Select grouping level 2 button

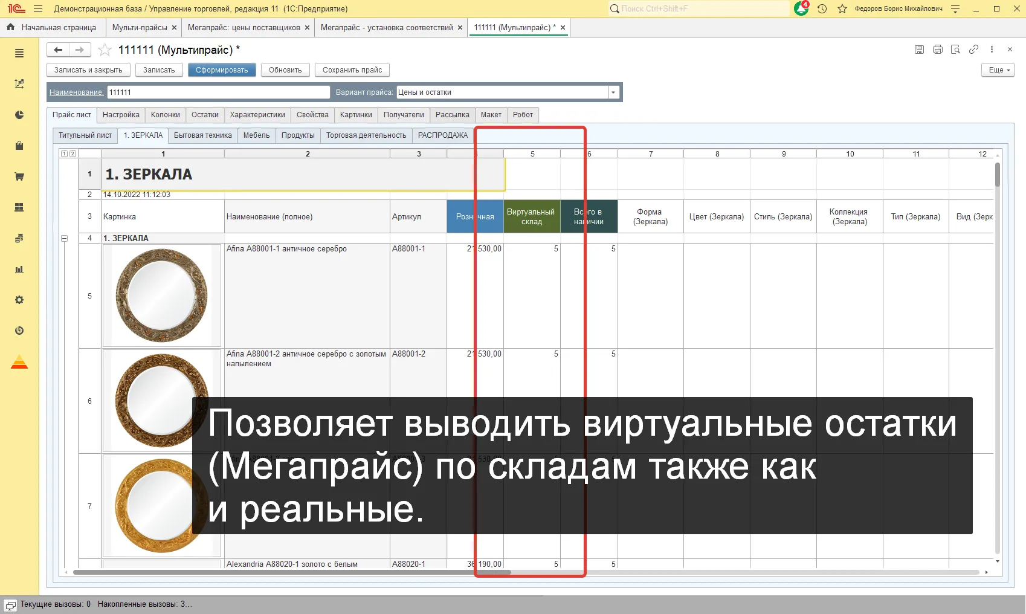pyautogui.click(x=73, y=154)
